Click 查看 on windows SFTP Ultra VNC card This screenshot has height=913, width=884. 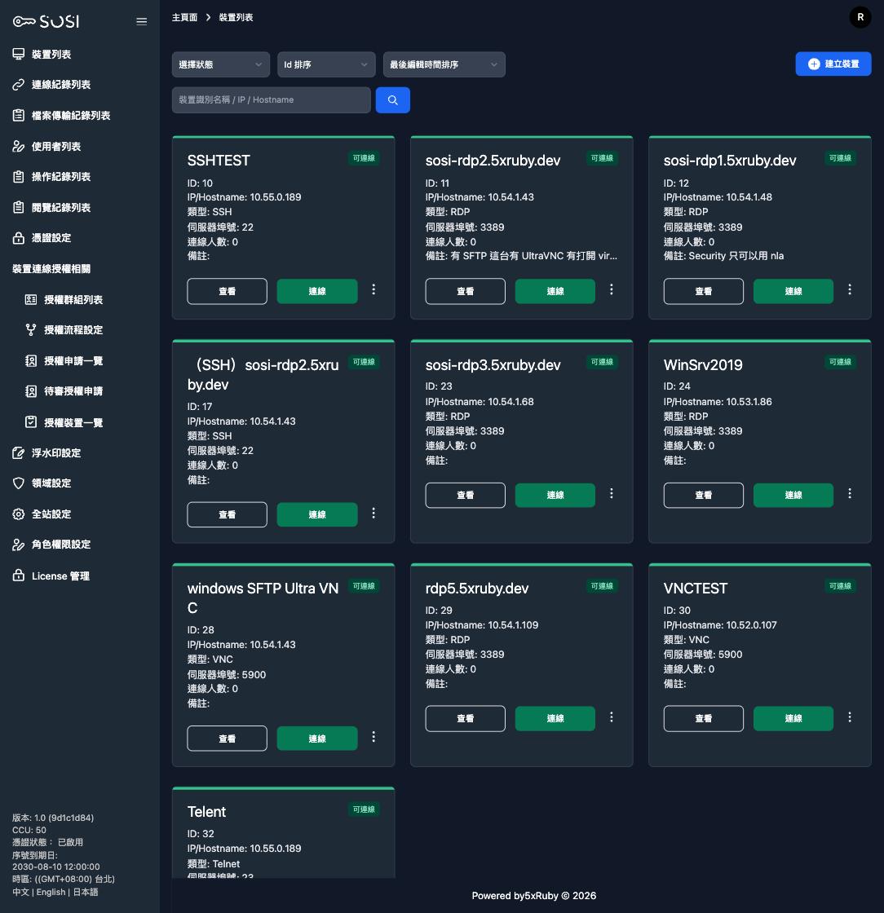click(x=227, y=739)
